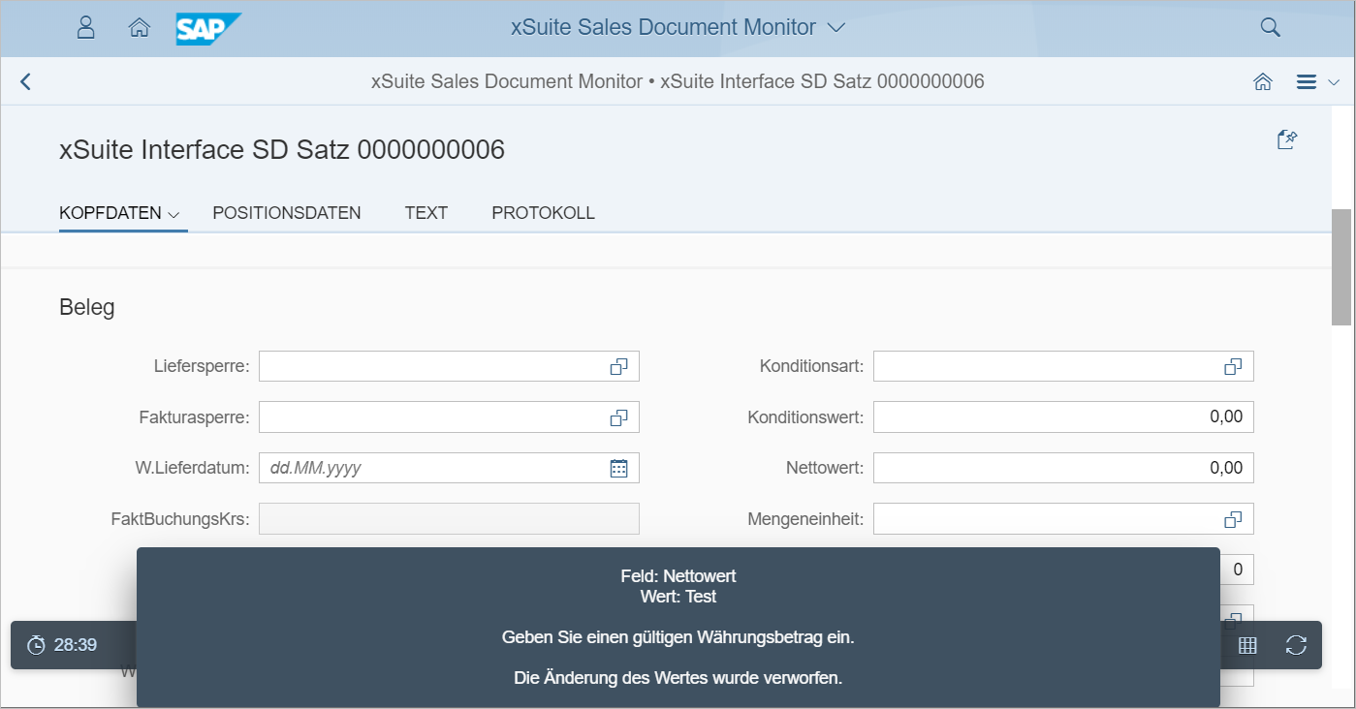This screenshot has height=709, width=1356.
Task: Click the vertical scrollbar thumb
Action: (1341, 266)
